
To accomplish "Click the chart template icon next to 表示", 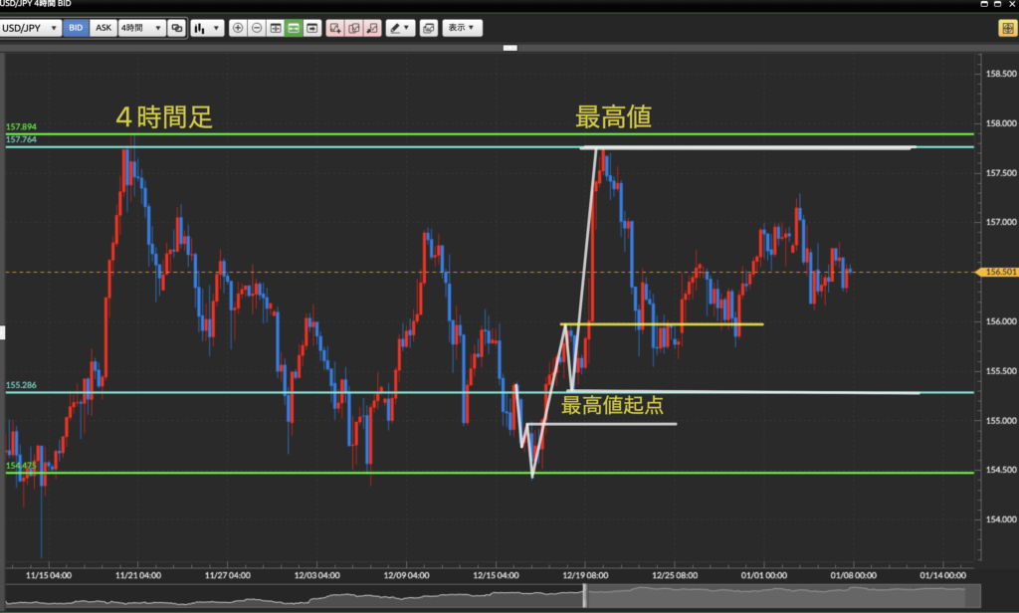I will [x=428, y=28].
